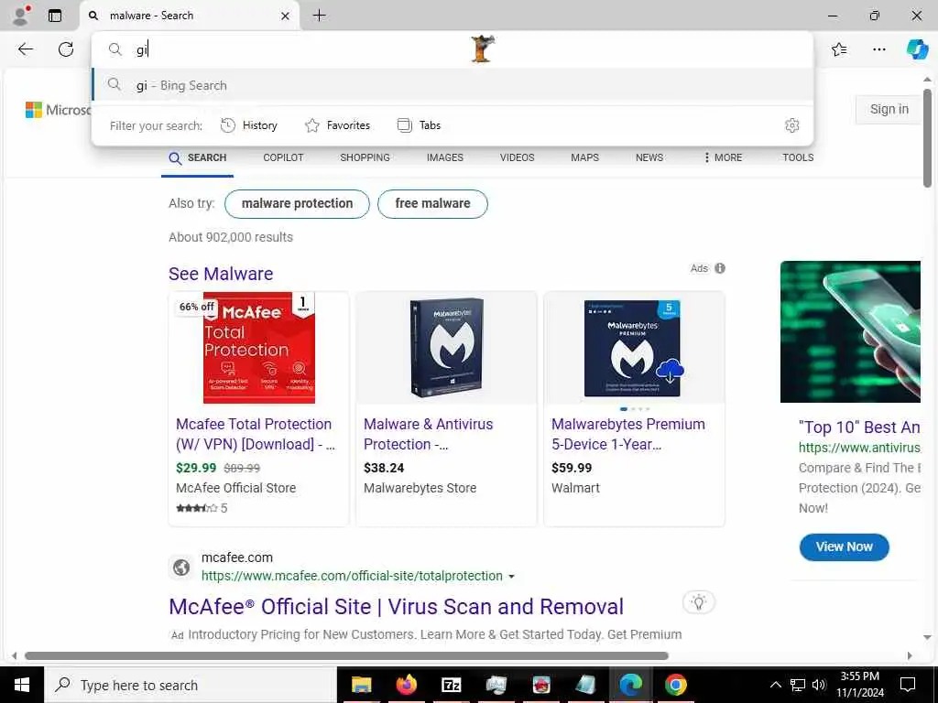Click McAfee Official Store seller text
This screenshot has height=703, width=938.
pos(235,488)
